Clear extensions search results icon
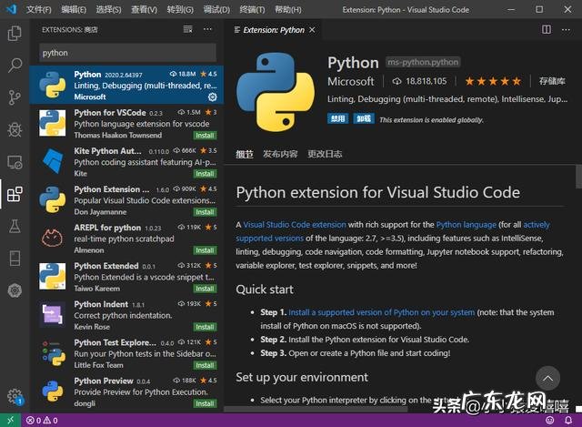This screenshot has width=582, height=427. click(x=188, y=29)
